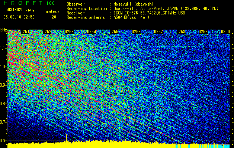Screen dimensions: 234x148
Task: Click observer name Masayuki Kobayashi
Action: tap(134, 4)
